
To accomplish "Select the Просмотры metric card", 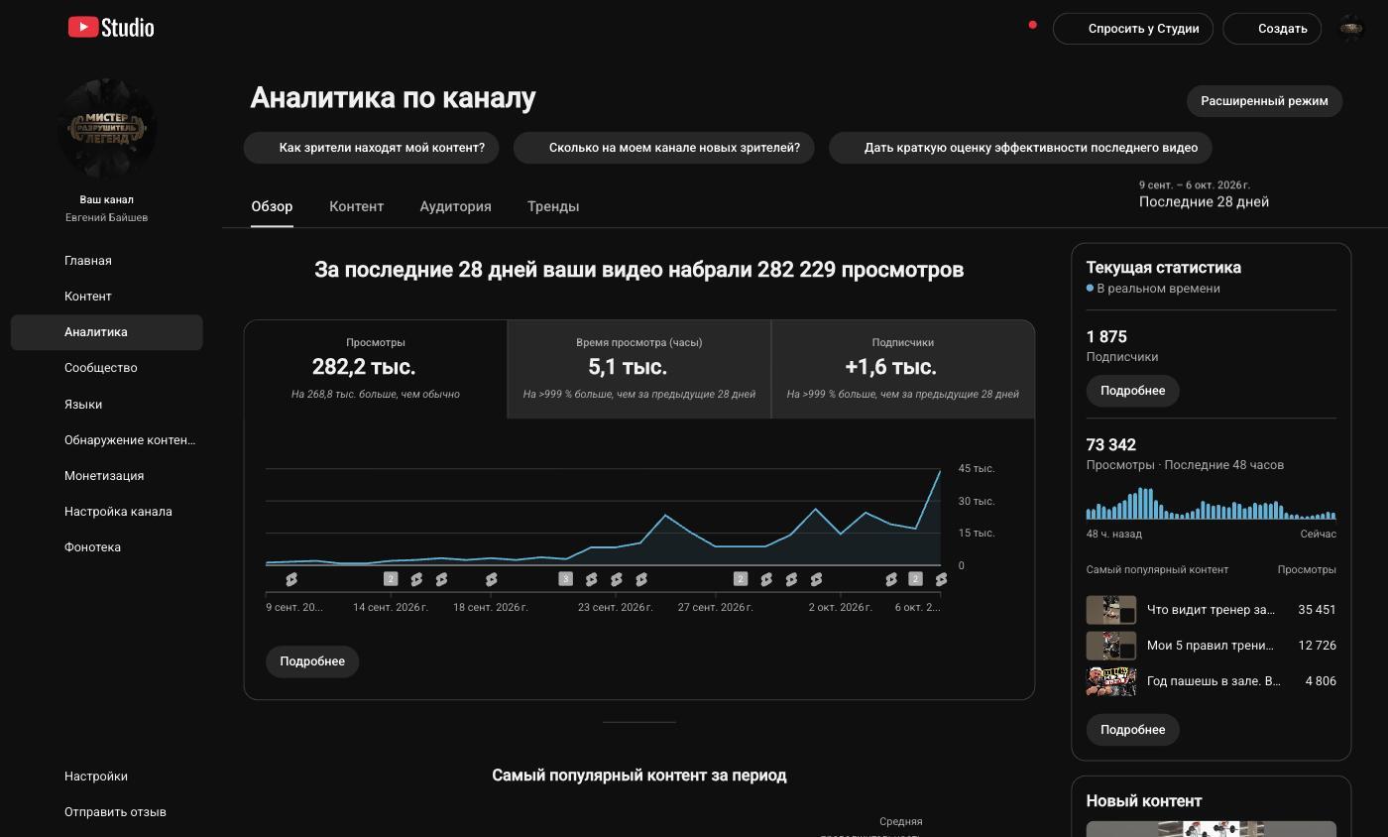I will (x=376, y=369).
